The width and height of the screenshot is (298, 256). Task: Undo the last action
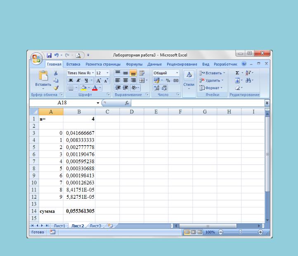pos(57,55)
